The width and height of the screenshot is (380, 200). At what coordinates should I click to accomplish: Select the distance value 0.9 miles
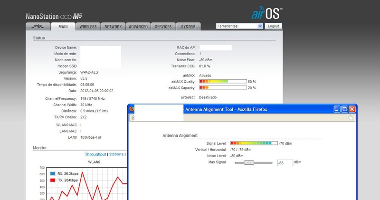(94, 111)
